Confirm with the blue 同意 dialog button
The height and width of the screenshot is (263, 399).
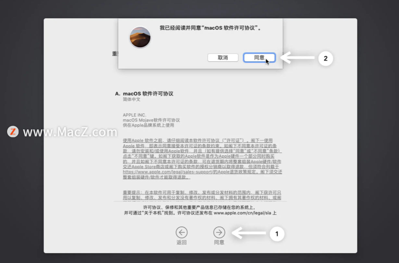click(259, 58)
